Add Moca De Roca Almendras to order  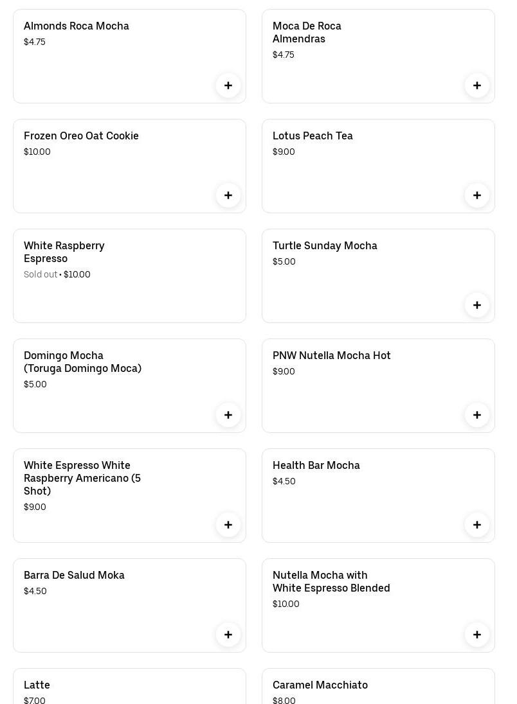(x=477, y=85)
